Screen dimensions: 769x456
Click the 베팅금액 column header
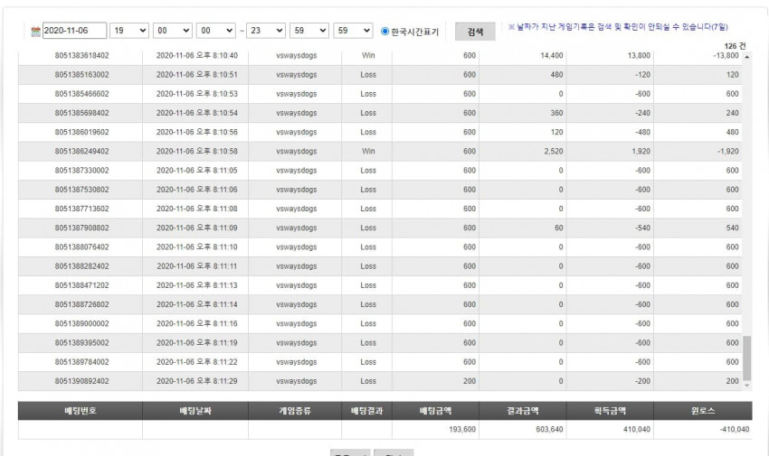click(435, 411)
